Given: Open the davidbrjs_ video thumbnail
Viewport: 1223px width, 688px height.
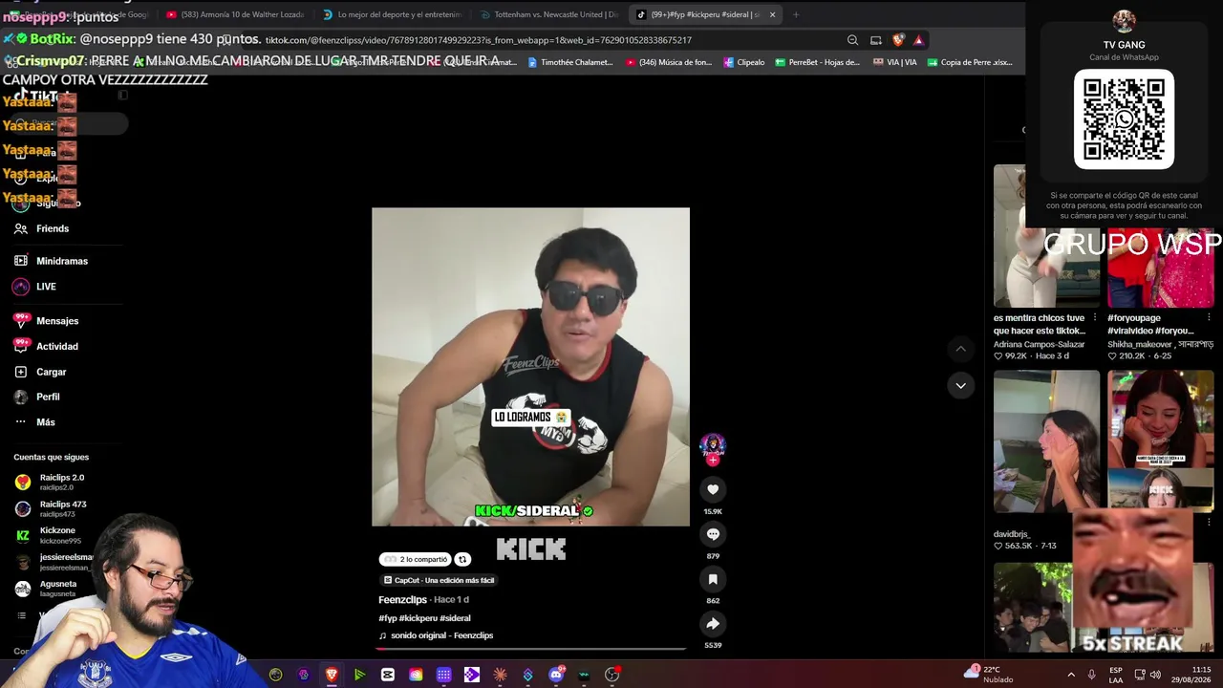Looking at the screenshot, I should (x=1047, y=441).
